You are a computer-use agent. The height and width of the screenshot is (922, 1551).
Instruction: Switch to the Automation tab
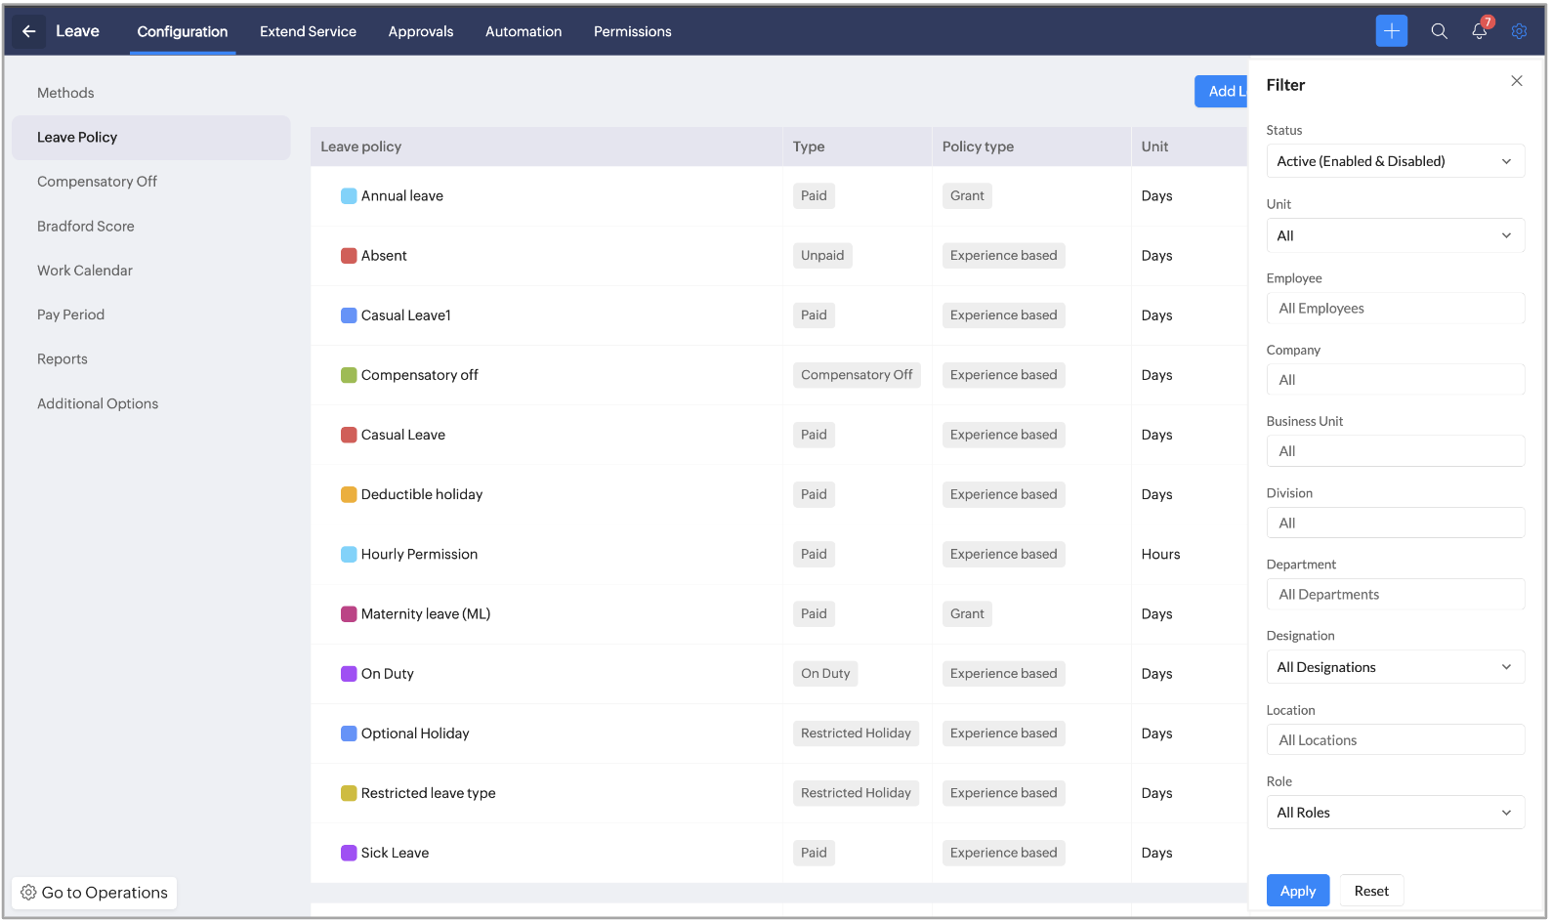[x=523, y=31]
